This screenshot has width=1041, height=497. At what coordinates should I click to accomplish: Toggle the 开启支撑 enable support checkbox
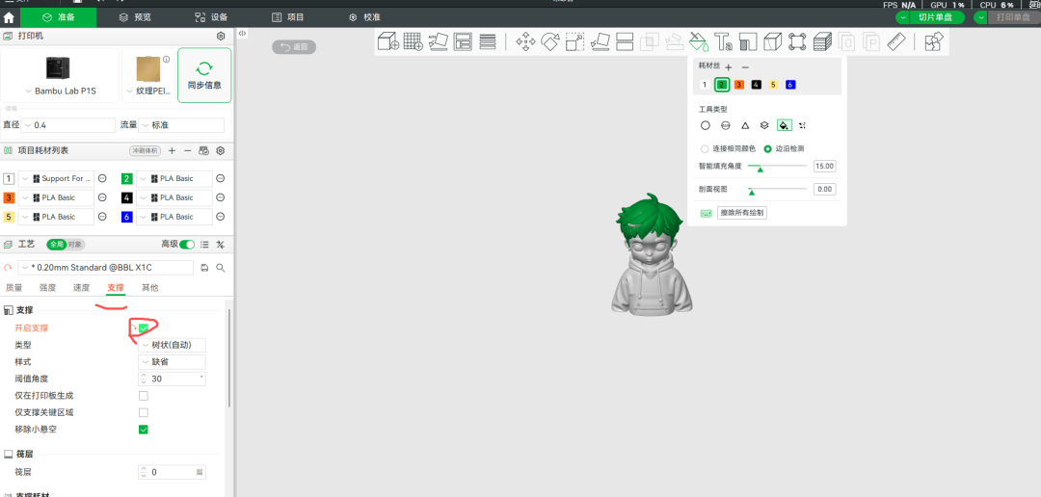pyautogui.click(x=144, y=327)
